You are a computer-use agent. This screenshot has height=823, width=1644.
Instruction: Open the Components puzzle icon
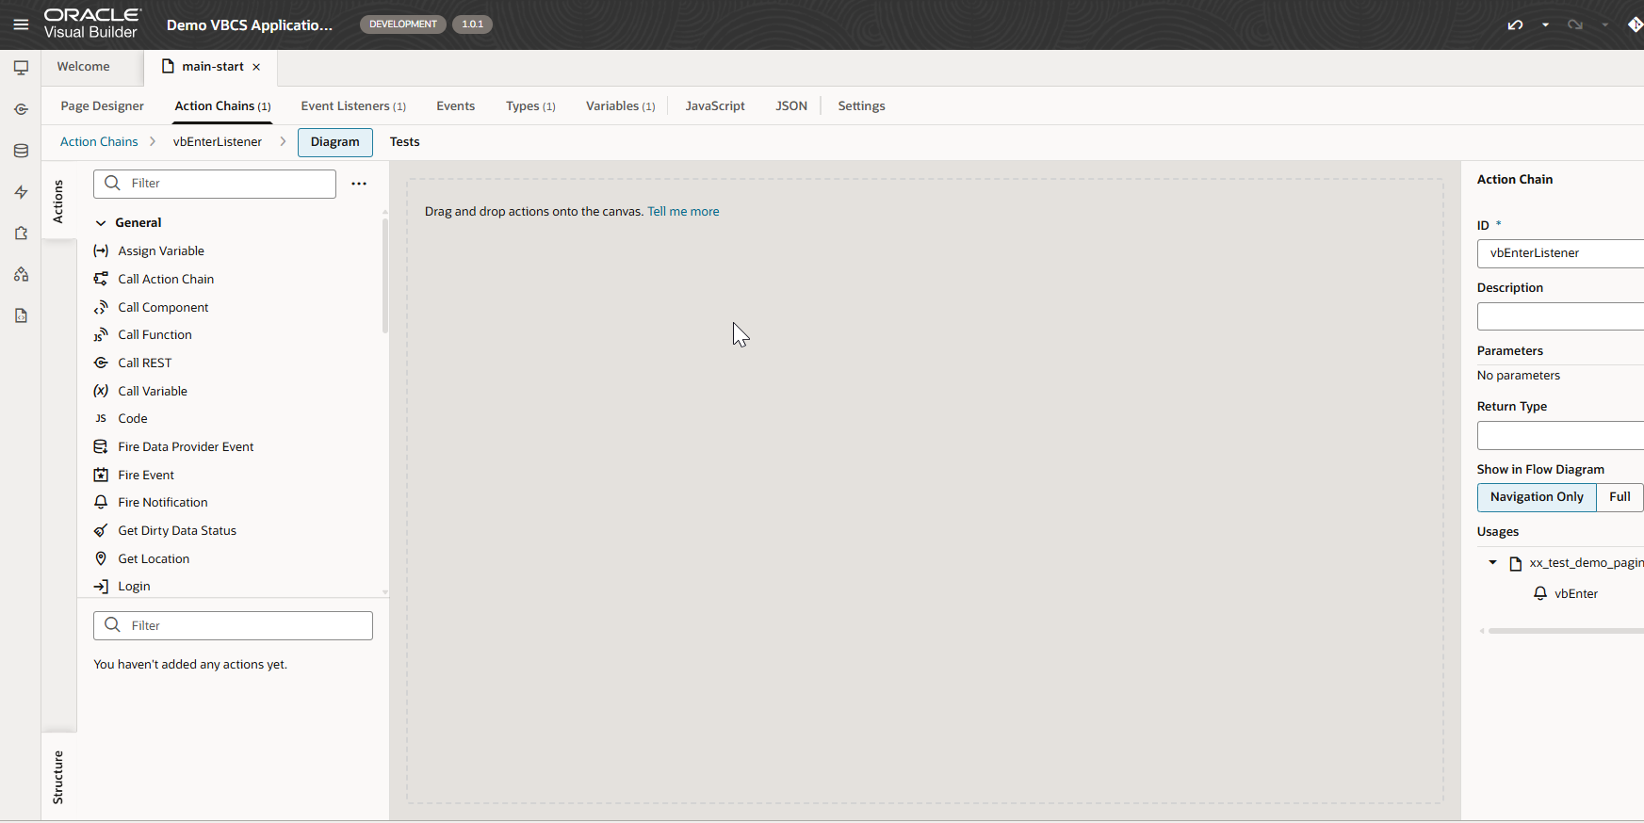click(x=21, y=233)
